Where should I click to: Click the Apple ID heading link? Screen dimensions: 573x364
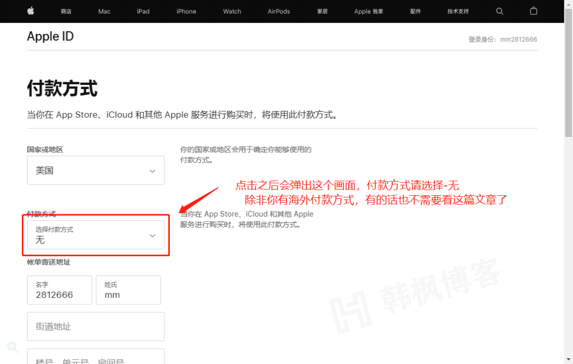pyautogui.click(x=50, y=36)
